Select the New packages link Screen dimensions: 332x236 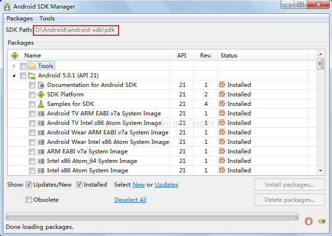(139, 185)
